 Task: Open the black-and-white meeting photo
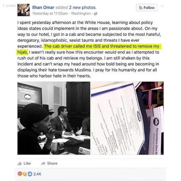click(x=54, y=118)
